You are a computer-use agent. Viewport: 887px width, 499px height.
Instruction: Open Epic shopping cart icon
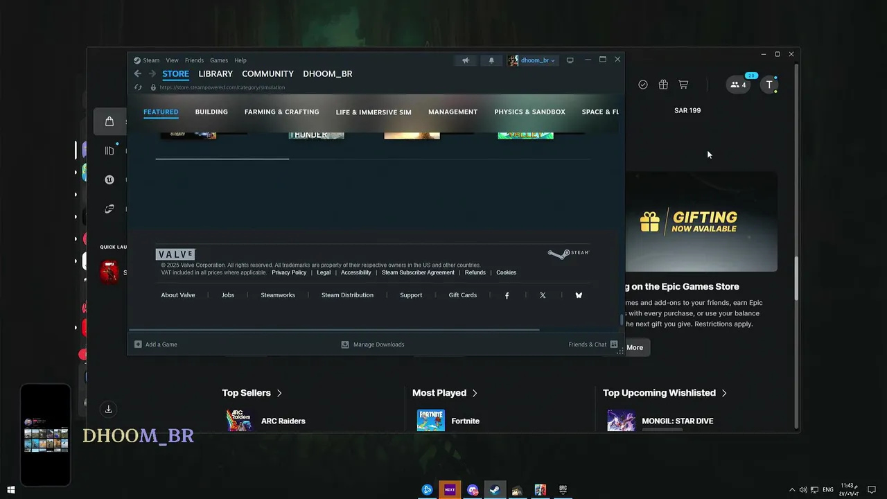683,85
